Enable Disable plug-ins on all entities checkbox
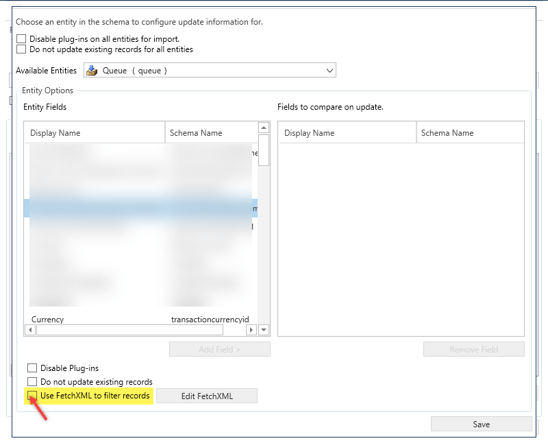 tap(21, 39)
